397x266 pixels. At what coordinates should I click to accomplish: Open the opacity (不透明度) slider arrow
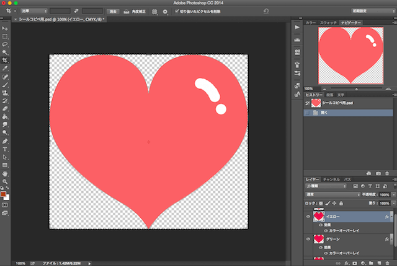click(x=393, y=195)
